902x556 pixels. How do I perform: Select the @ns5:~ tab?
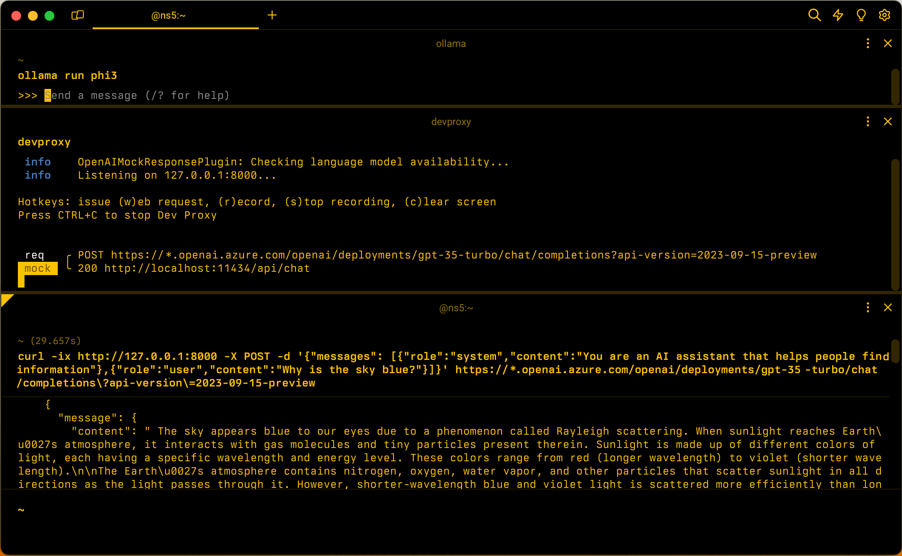[168, 16]
